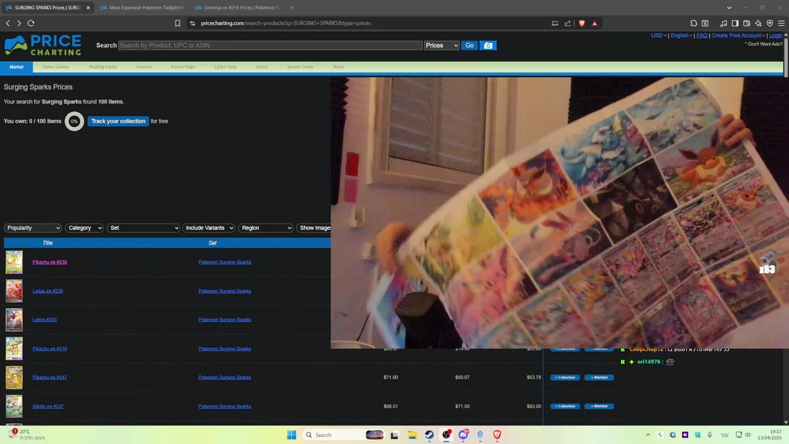Screen dimensions: 789x444
Task: Open Task View from the taskbar
Action: (394, 435)
